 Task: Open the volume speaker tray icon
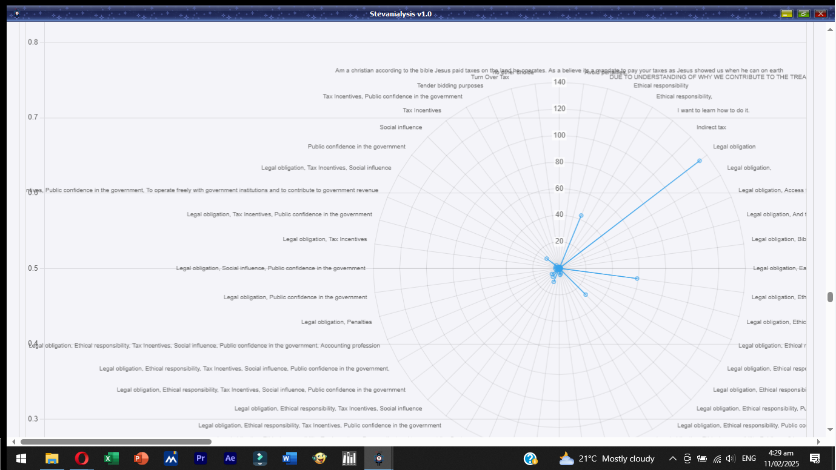pos(731,458)
